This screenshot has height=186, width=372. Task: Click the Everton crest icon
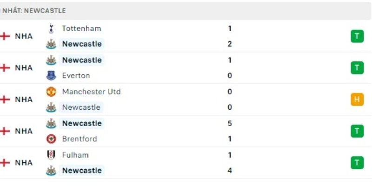coord(51,76)
